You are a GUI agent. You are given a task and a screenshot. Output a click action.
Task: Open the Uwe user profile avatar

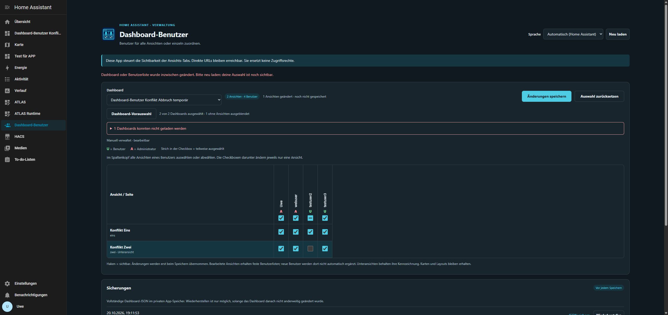(7, 306)
